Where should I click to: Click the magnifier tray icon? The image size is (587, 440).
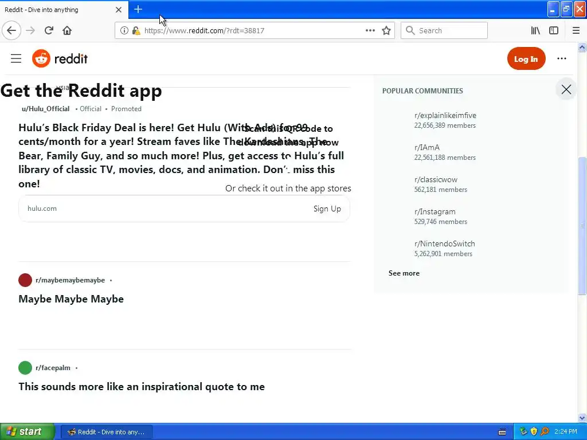point(545,432)
